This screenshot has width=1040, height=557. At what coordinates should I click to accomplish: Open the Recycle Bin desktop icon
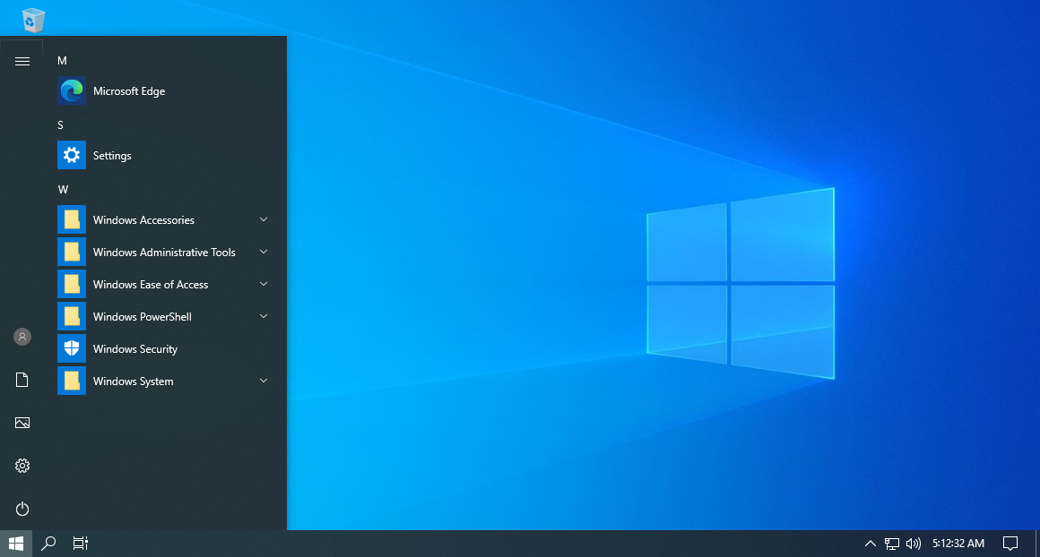click(x=33, y=20)
